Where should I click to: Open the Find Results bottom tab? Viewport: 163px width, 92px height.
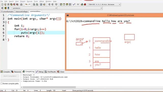(x=50, y=72)
